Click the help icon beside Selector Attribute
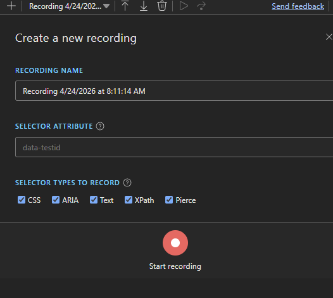The image size is (333, 298). coord(100,126)
